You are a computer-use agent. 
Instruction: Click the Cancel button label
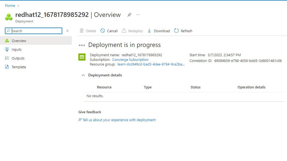tap(112, 31)
